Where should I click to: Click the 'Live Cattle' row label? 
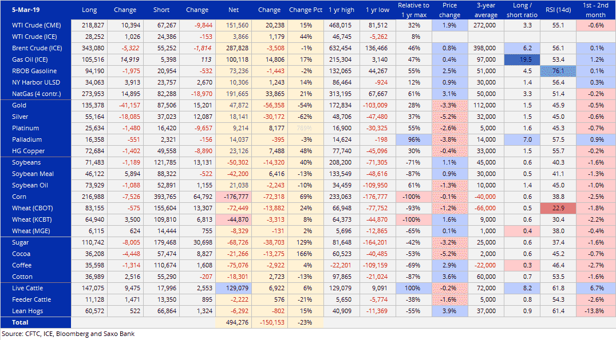tap(27, 289)
